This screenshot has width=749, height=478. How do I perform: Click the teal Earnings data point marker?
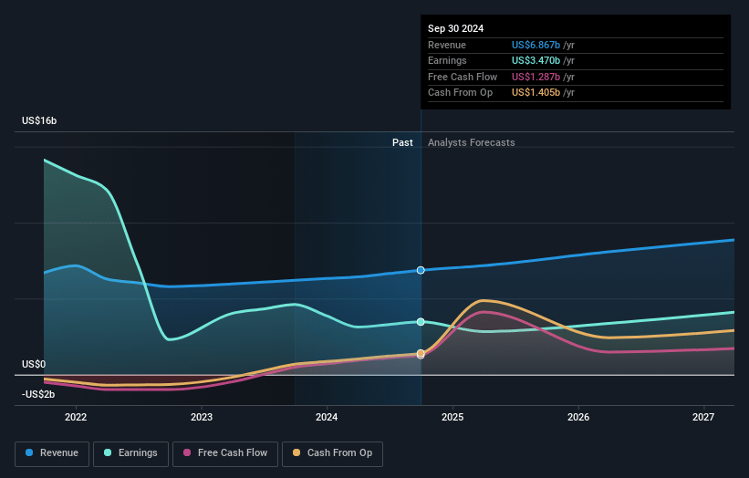click(421, 322)
